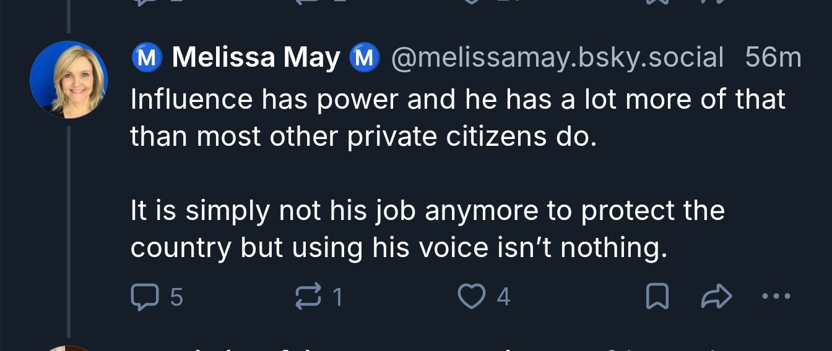Click the repost count number 1
Viewport: 832px width, 351px height.
click(x=337, y=298)
